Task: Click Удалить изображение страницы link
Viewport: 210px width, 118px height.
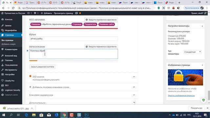Action: point(181,96)
